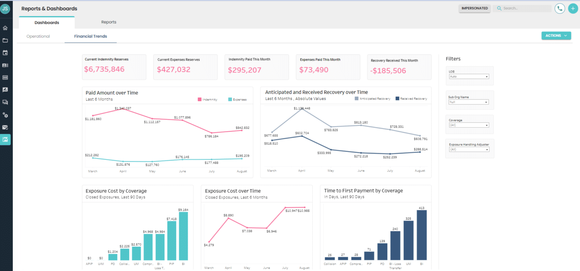Select the folder icon in sidebar

click(x=5, y=40)
